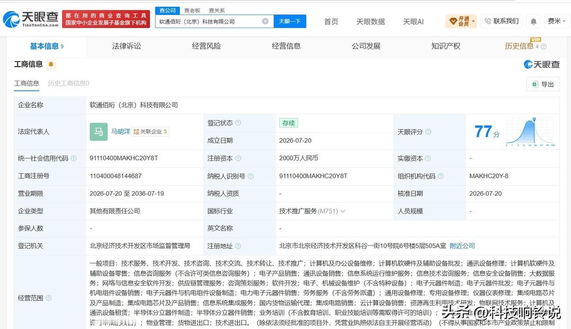
Task: Click the help icon next to 天眼评分
Action: click(428, 132)
